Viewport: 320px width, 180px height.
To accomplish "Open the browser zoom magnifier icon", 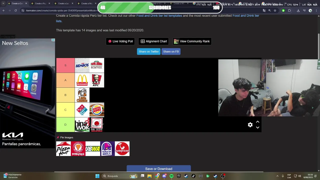I will [x=269, y=10].
